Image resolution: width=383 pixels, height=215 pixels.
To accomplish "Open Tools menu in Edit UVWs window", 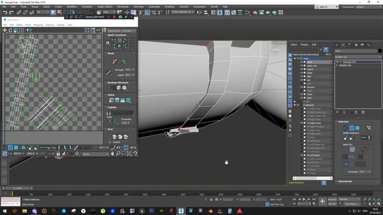I will (28, 25).
